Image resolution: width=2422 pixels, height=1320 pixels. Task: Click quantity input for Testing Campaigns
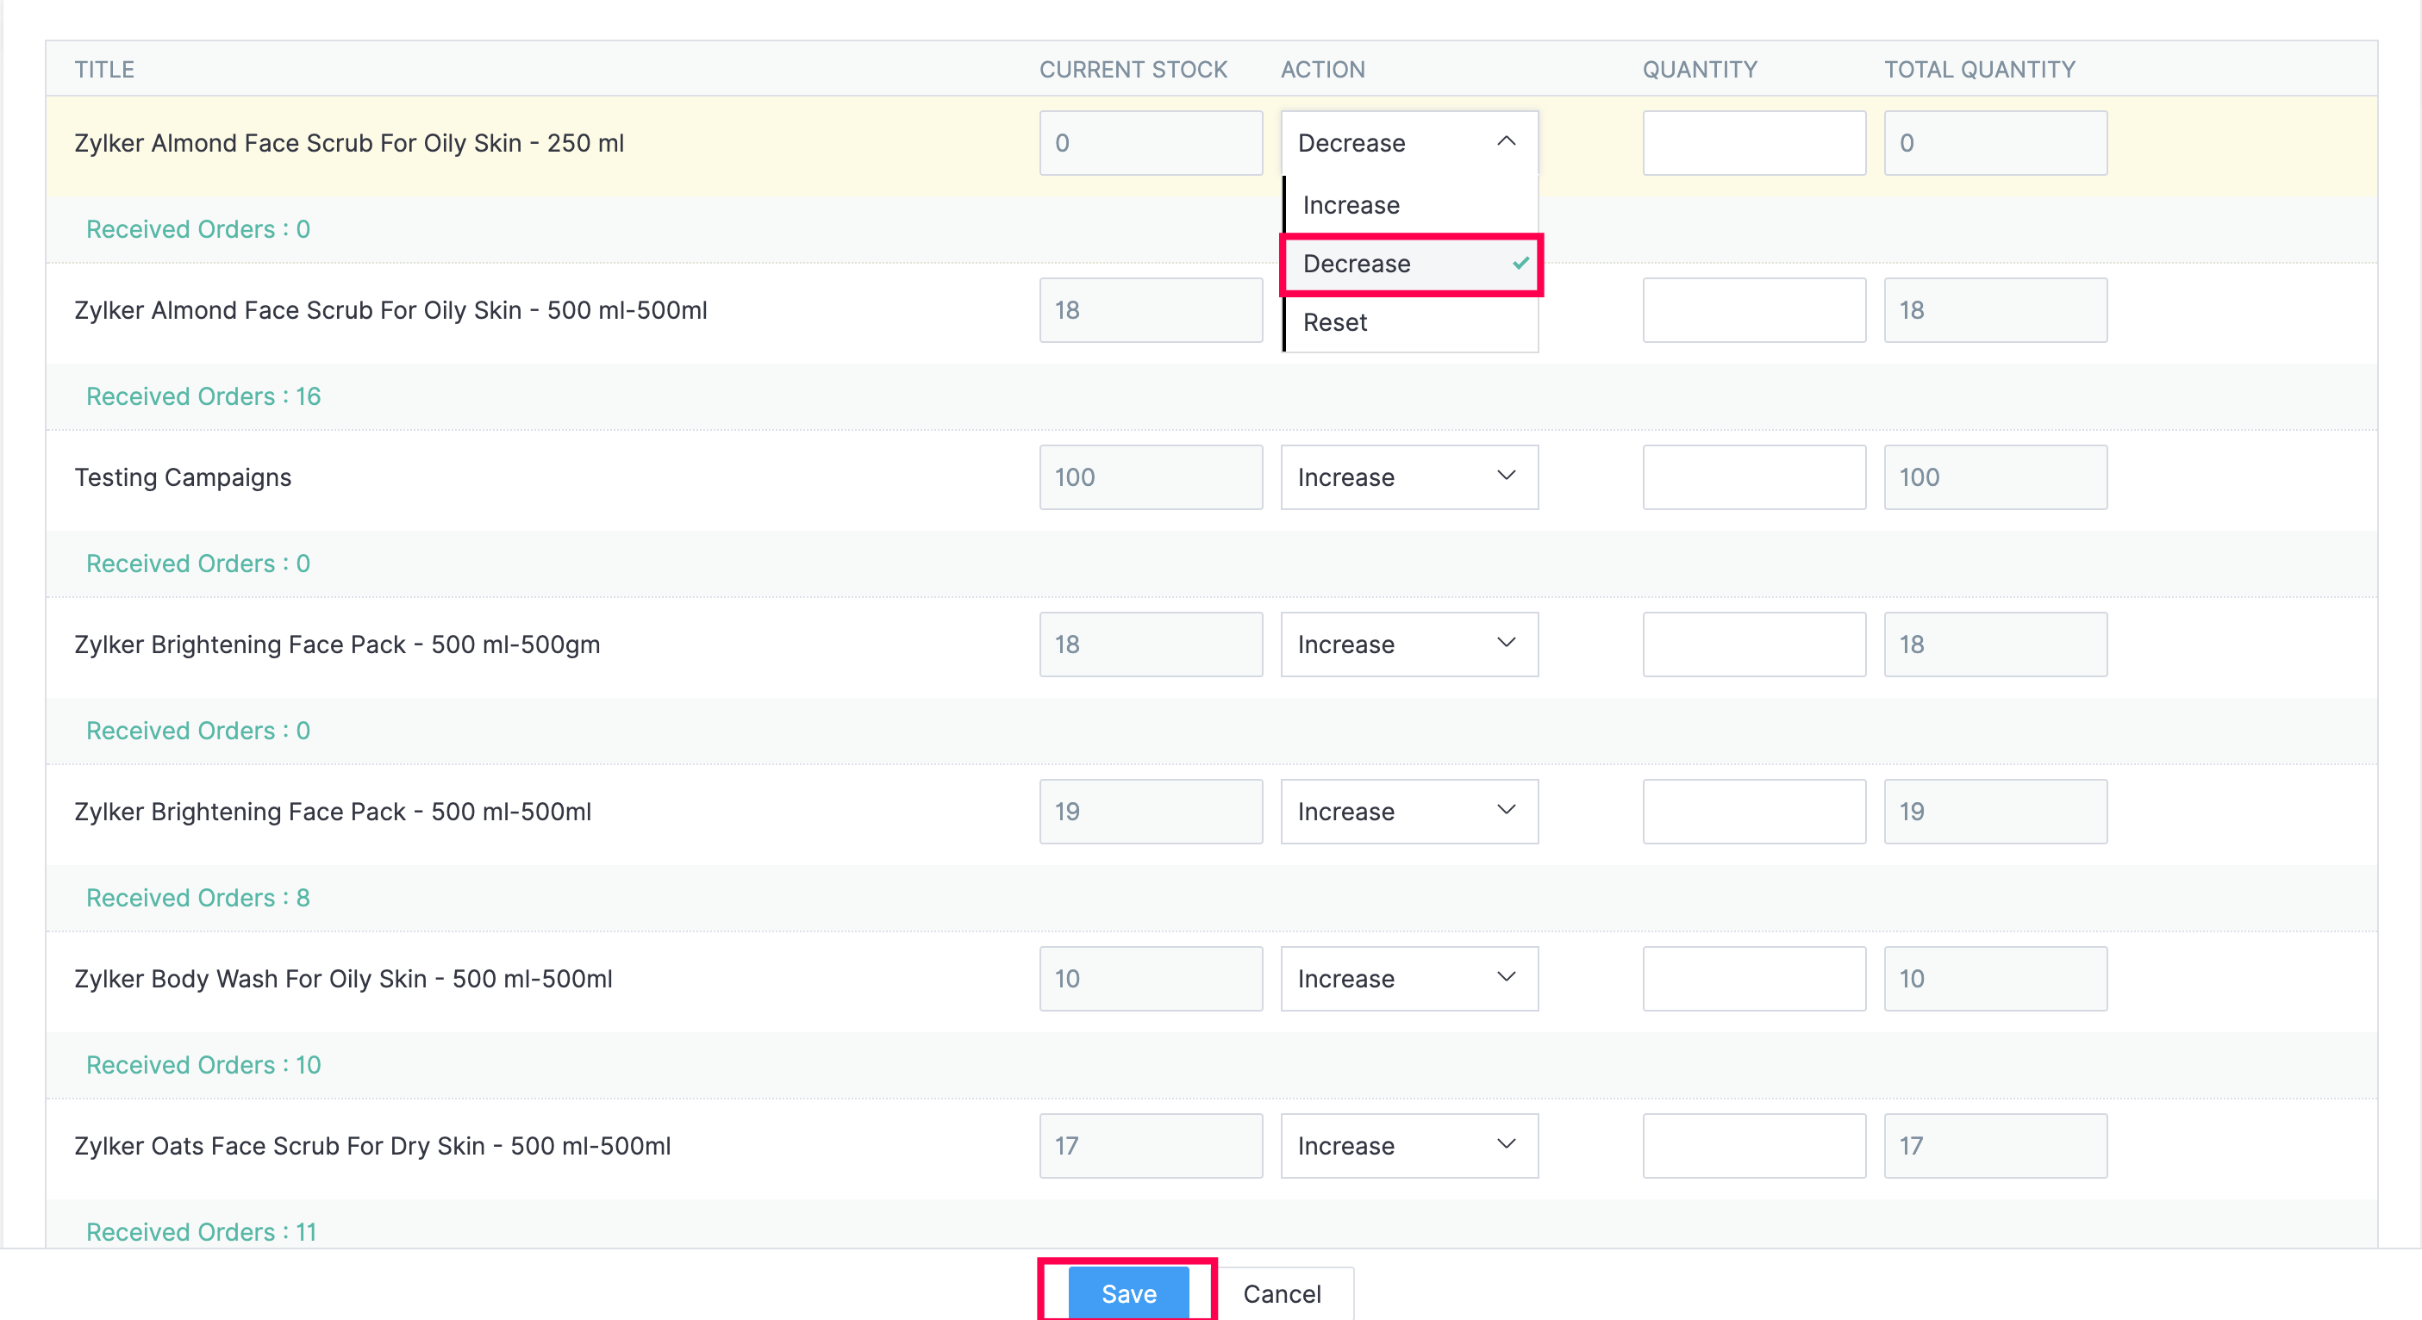point(1753,477)
